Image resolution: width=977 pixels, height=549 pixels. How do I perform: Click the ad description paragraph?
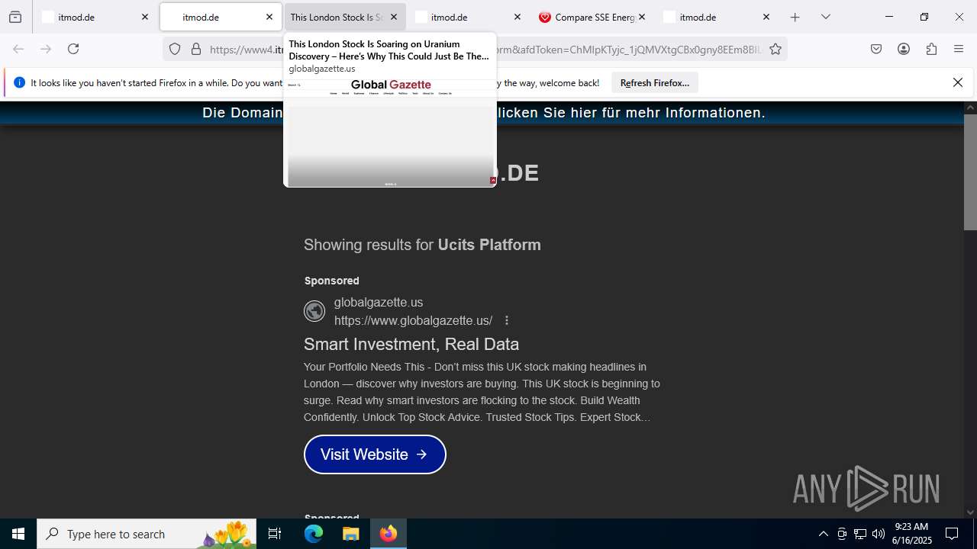click(482, 392)
